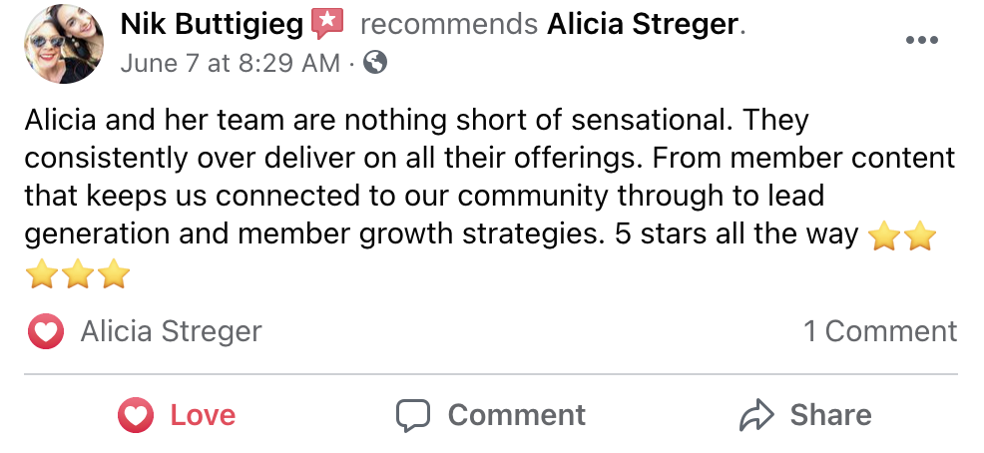Viewport: 984px width, 453px height.
Task: Click the red star recommendation badge
Action: pyautogui.click(x=327, y=22)
